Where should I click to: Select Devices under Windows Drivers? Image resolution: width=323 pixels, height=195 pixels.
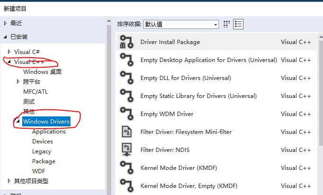coord(43,142)
